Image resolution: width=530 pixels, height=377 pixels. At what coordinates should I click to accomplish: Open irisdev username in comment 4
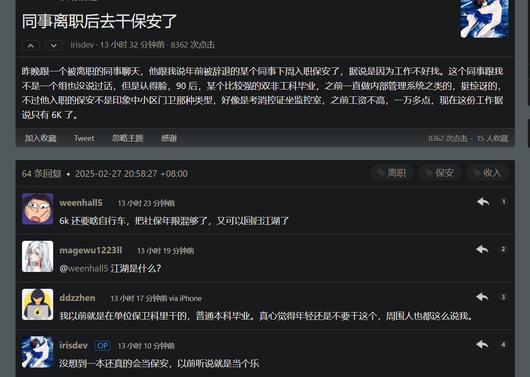(73, 345)
